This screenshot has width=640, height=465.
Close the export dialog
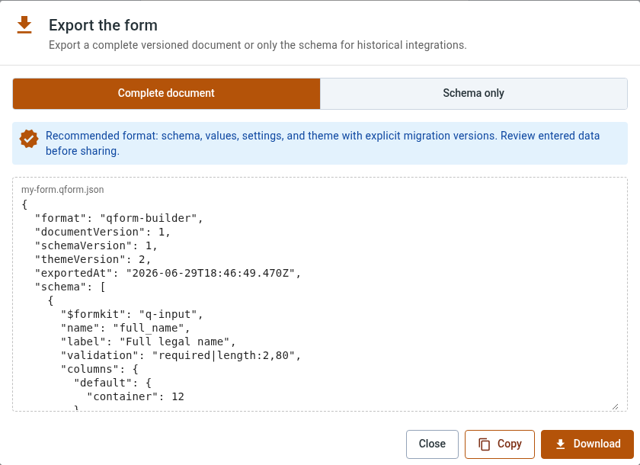click(x=432, y=444)
